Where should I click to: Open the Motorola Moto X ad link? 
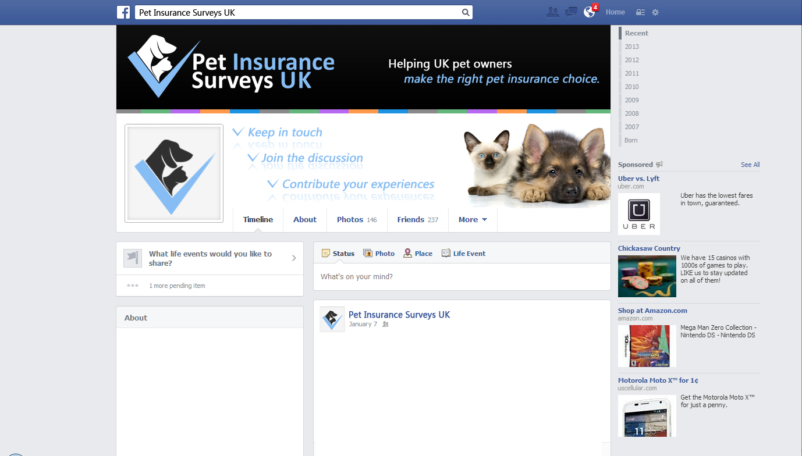click(658, 380)
